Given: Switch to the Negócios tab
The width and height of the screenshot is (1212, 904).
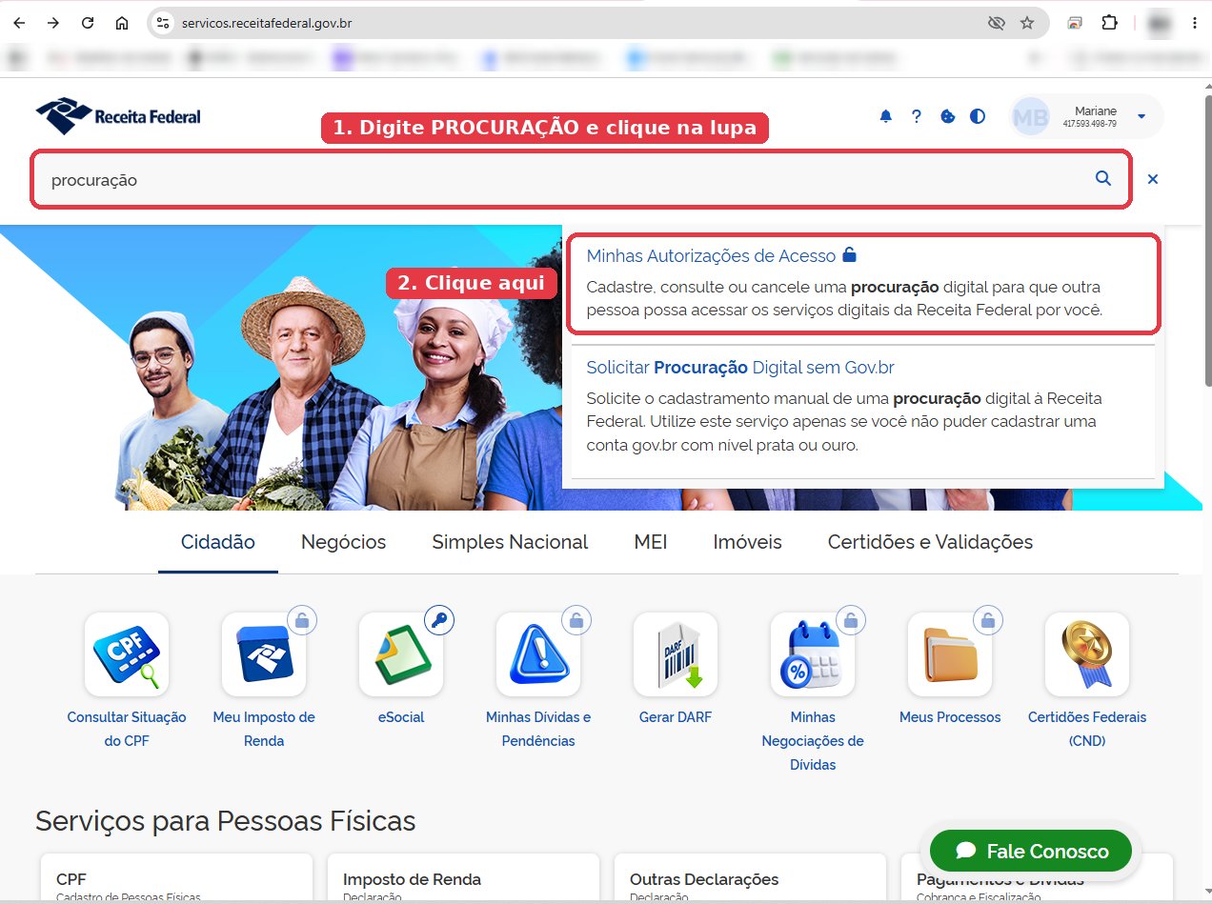Looking at the screenshot, I should [344, 542].
